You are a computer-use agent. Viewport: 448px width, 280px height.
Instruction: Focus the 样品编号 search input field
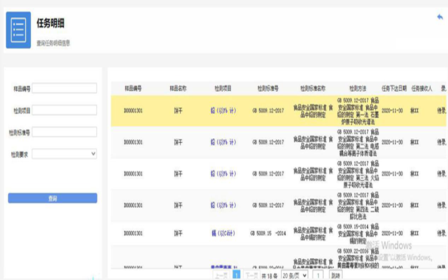tap(64, 88)
